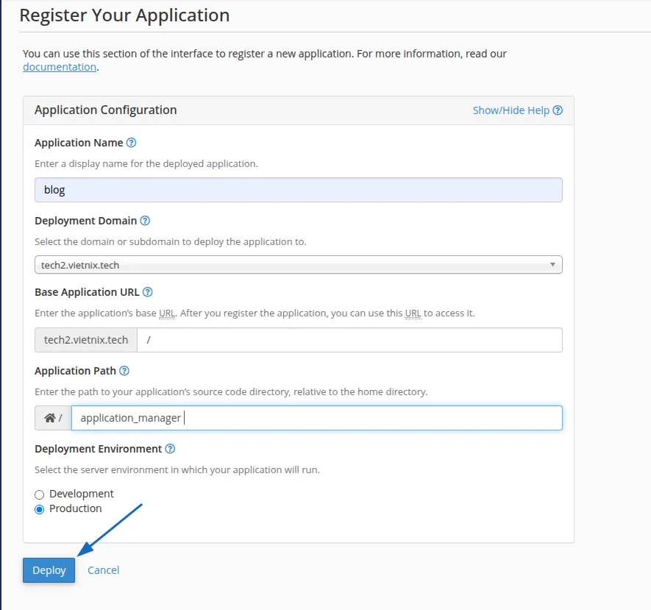Focus the Application Name field containing blog

point(298,190)
